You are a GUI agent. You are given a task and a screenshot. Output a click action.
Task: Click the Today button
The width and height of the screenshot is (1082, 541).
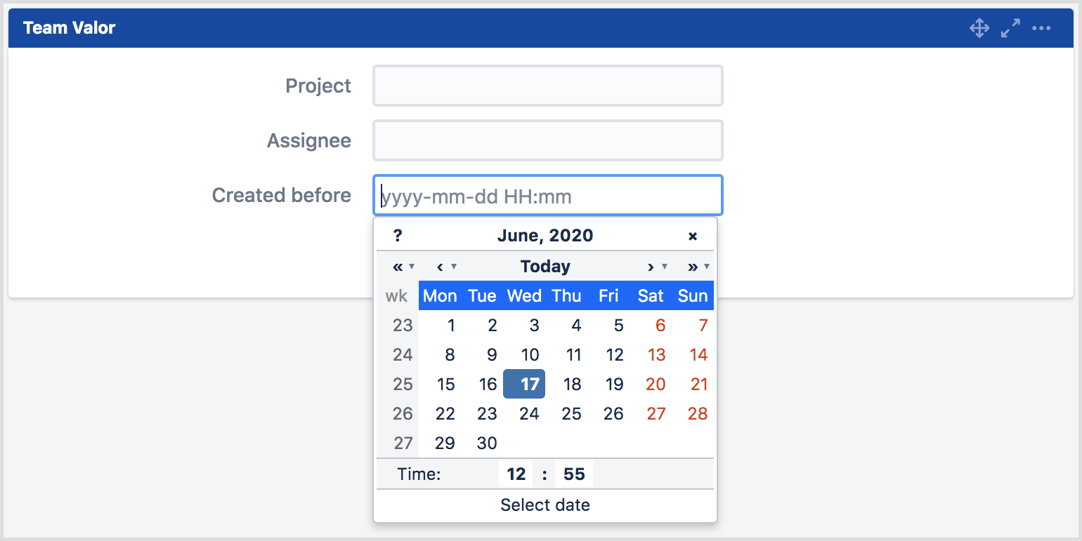[545, 267]
